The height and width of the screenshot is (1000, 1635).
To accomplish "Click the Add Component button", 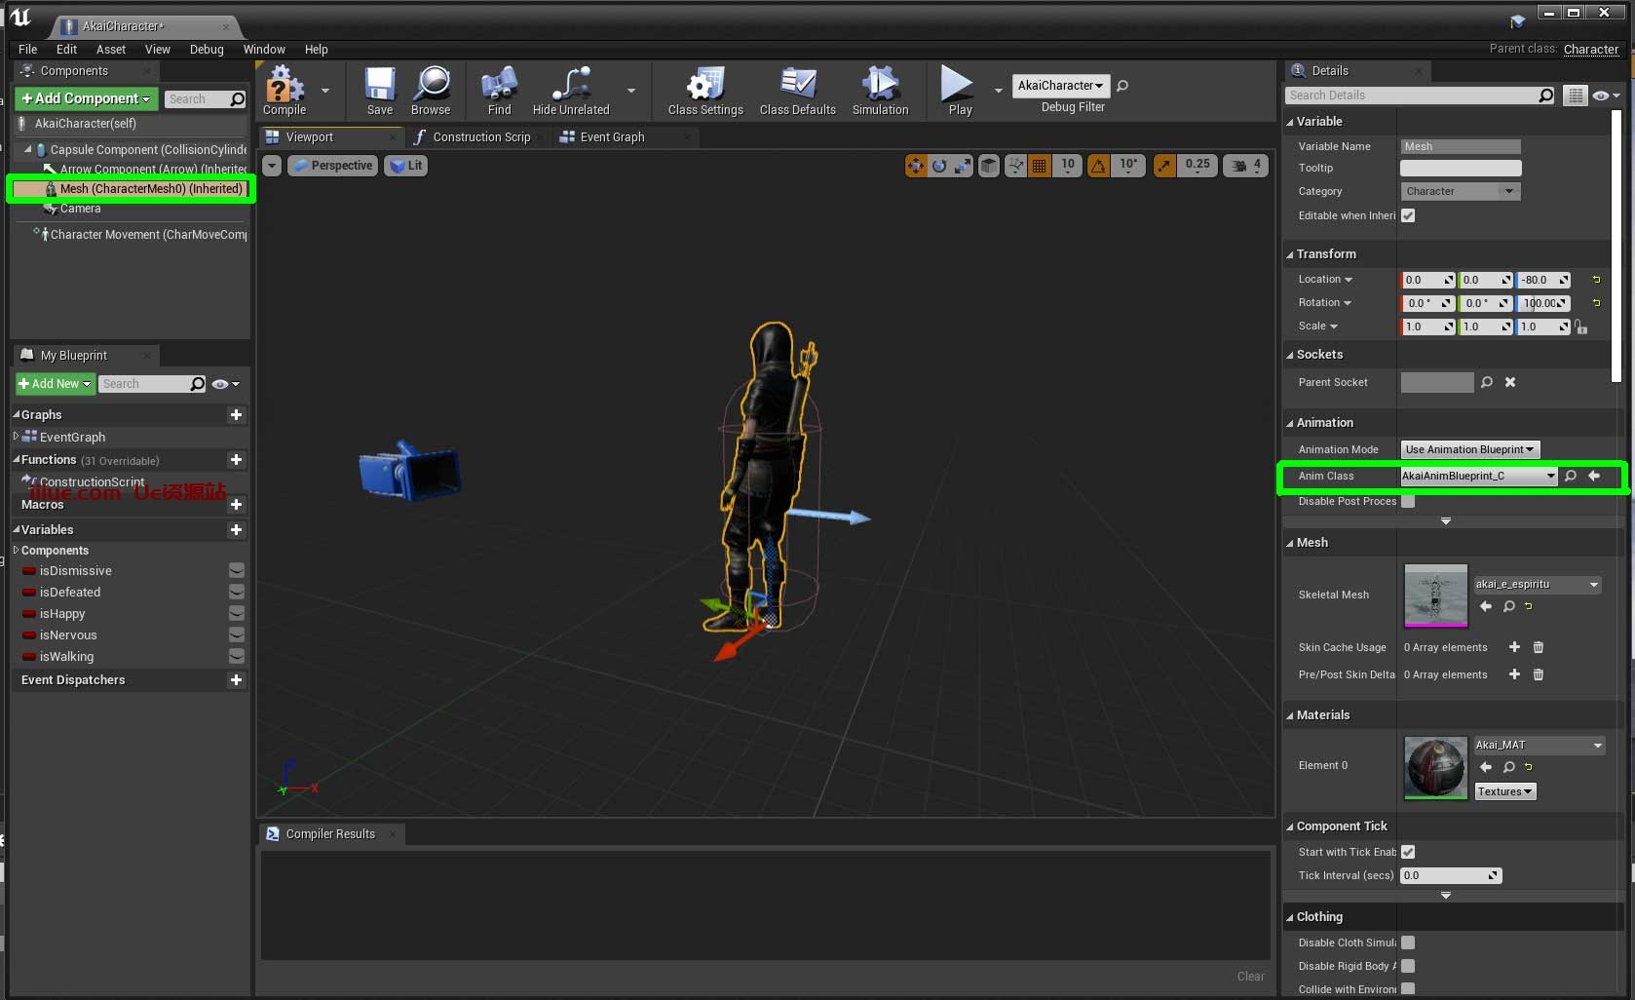I will pos(86,98).
